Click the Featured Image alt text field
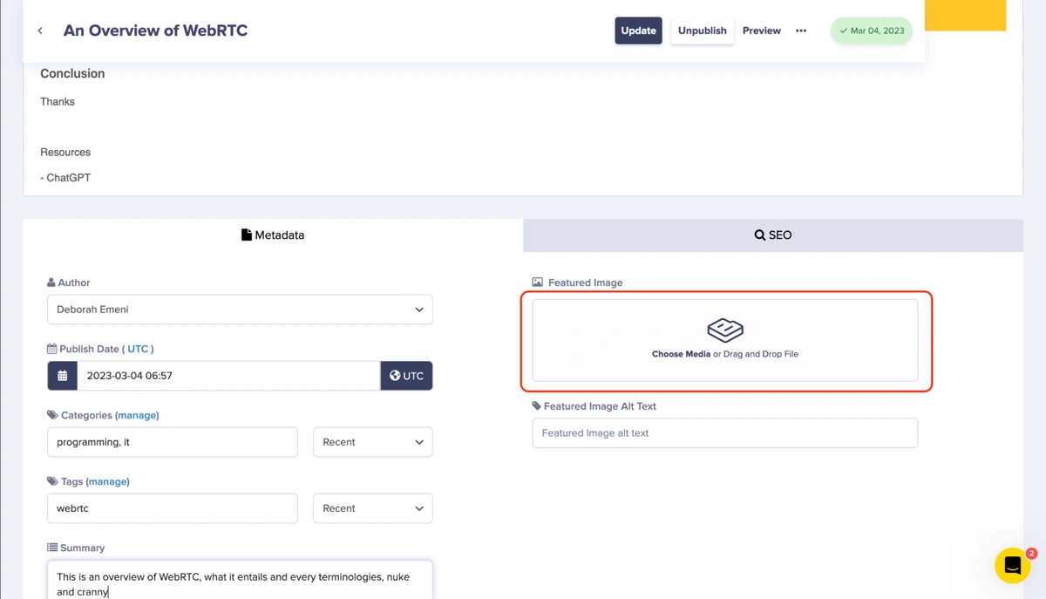The height and width of the screenshot is (599, 1046). [724, 433]
